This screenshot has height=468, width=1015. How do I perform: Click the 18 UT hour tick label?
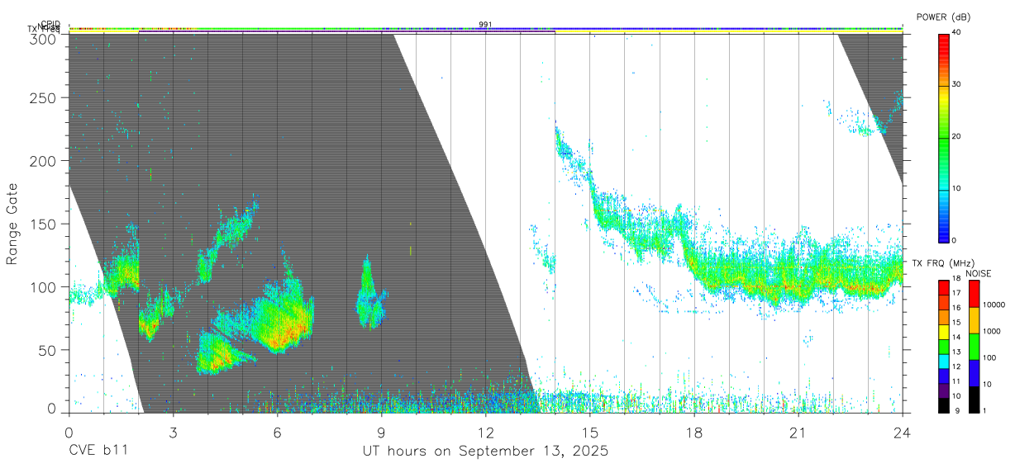(694, 433)
